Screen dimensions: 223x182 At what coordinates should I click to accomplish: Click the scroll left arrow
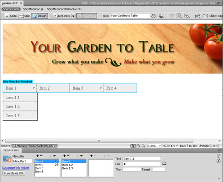2,141
